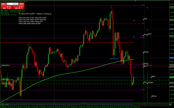The height and width of the screenshot is (108, 174).
Task: Click the orange DL3 level marker
Action: click(143, 67)
